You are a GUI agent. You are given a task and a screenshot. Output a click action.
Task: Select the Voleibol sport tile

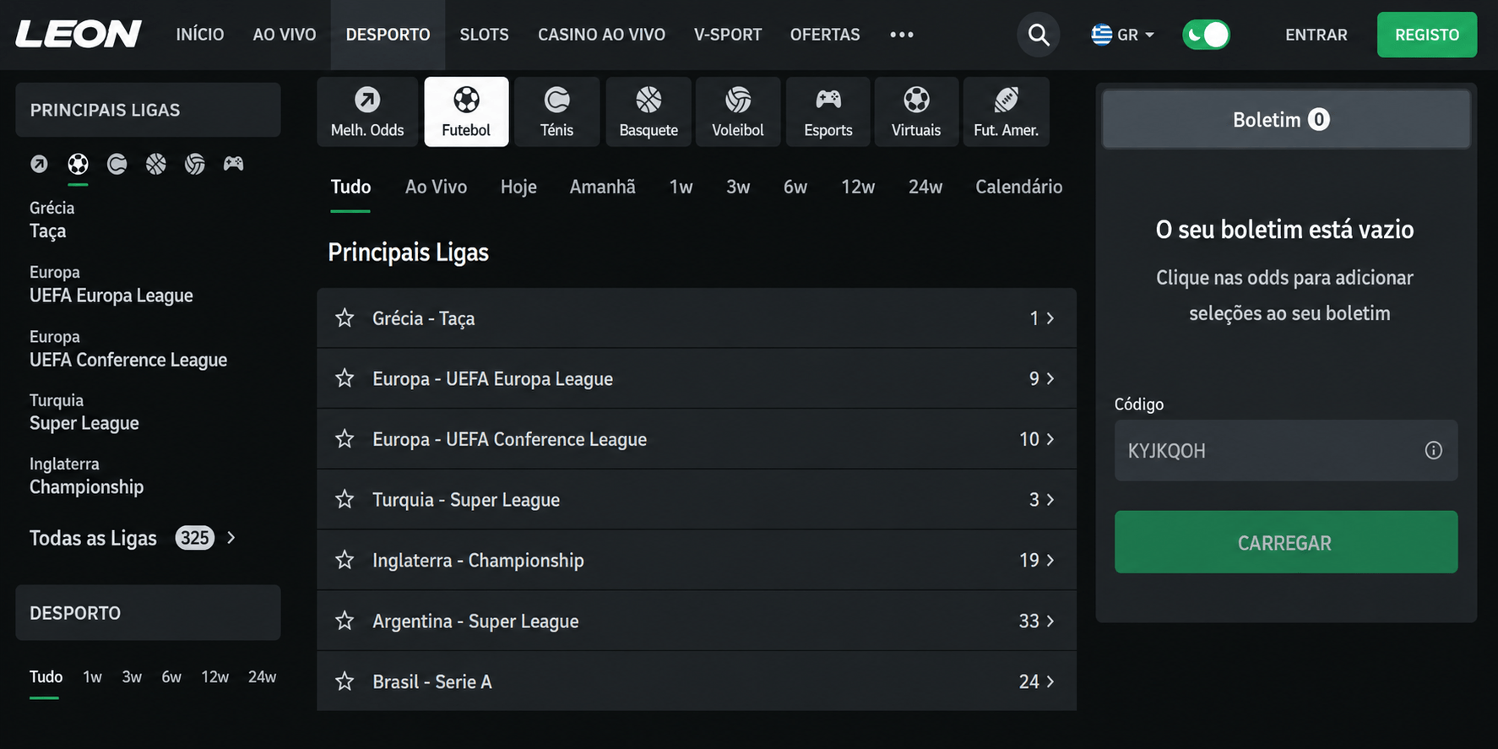(x=738, y=111)
